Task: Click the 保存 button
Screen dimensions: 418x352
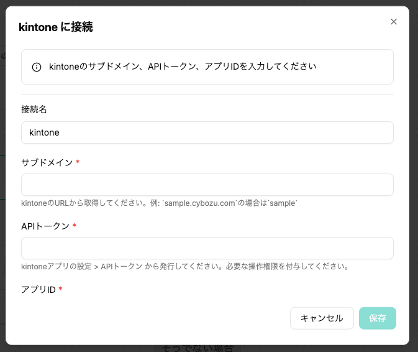Action: (377, 318)
